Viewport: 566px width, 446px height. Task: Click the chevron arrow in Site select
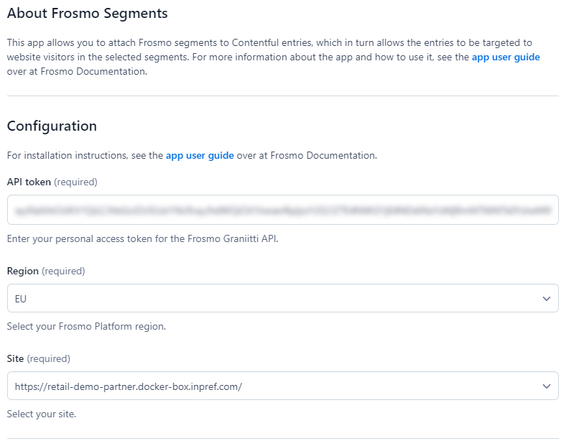(547, 386)
